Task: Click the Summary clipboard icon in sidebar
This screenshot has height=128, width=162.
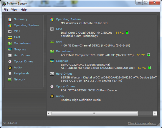Action: coord(10,19)
